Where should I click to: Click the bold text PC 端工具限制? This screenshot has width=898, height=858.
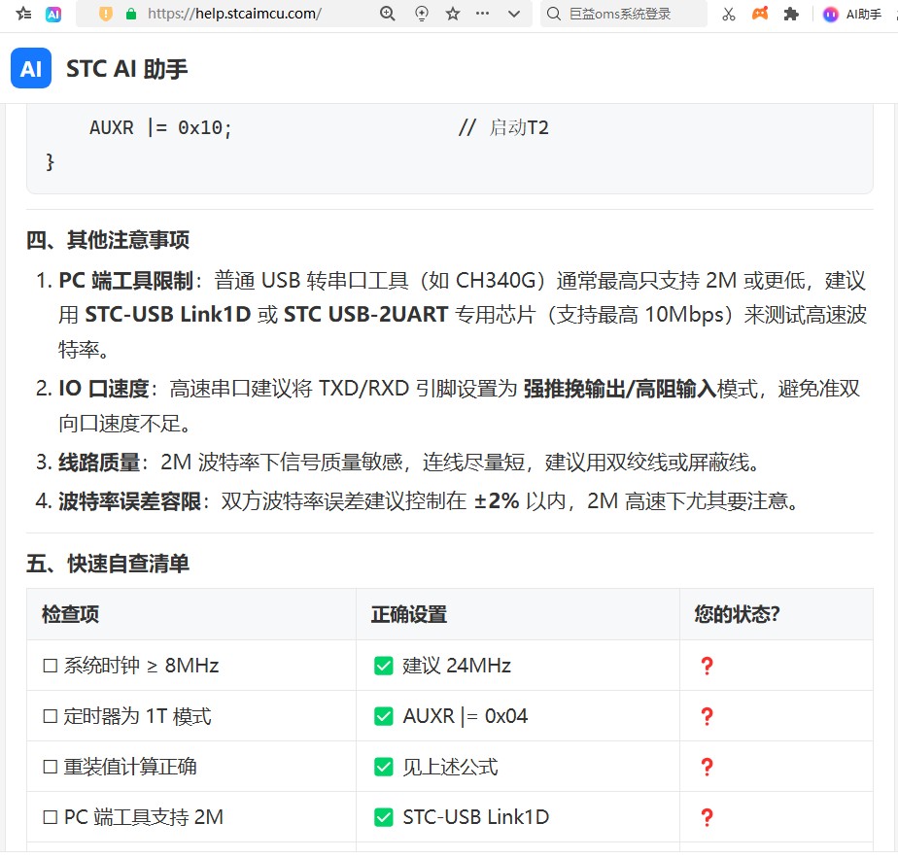(126, 281)
